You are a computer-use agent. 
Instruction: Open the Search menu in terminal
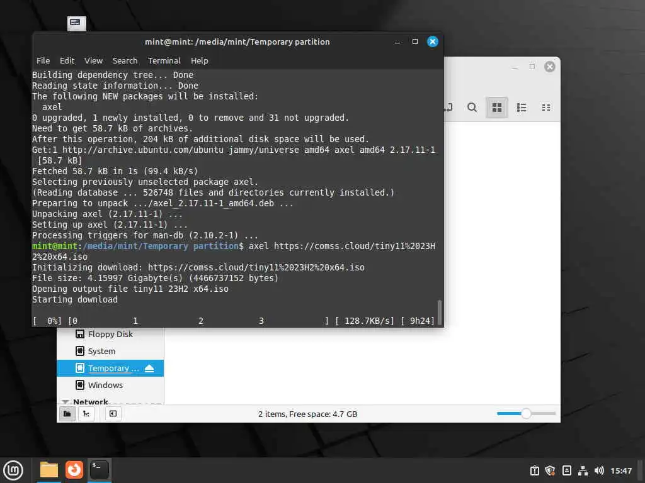[x=125, y=61]
